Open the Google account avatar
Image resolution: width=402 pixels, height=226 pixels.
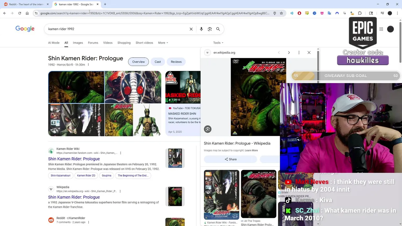click(x=390, y=29)
